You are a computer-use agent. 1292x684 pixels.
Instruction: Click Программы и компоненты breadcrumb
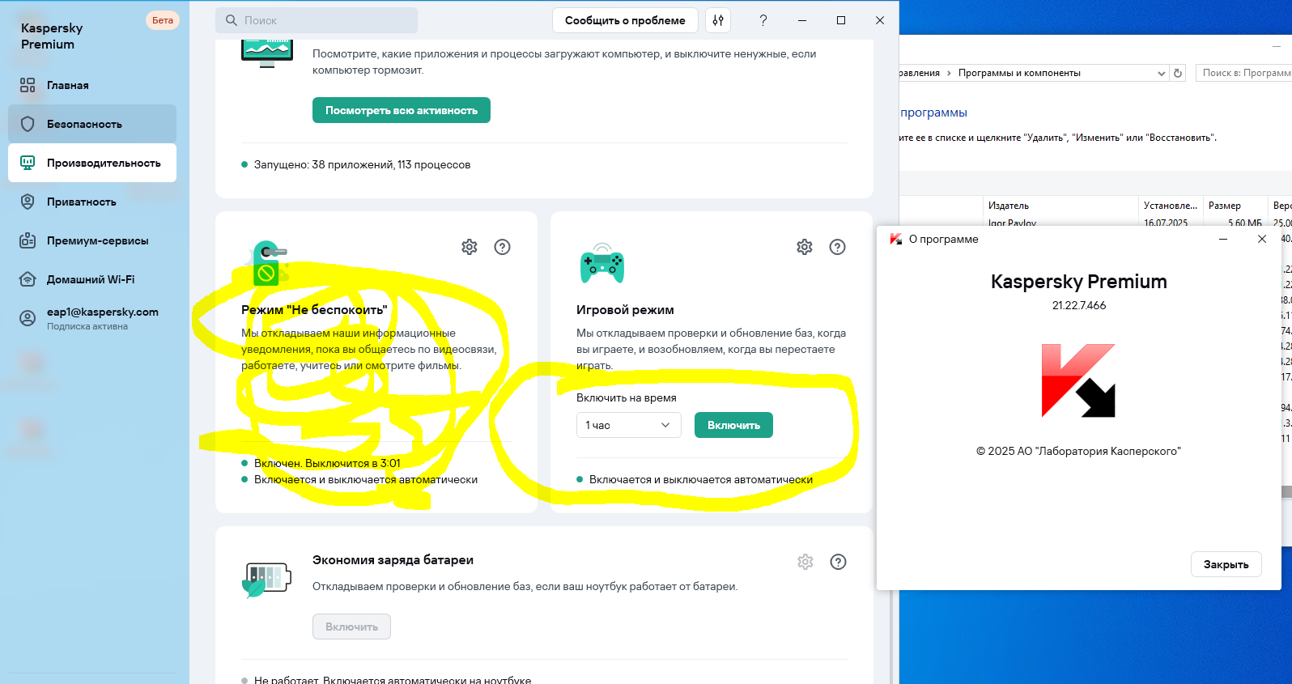click(x=1019, y=73)
